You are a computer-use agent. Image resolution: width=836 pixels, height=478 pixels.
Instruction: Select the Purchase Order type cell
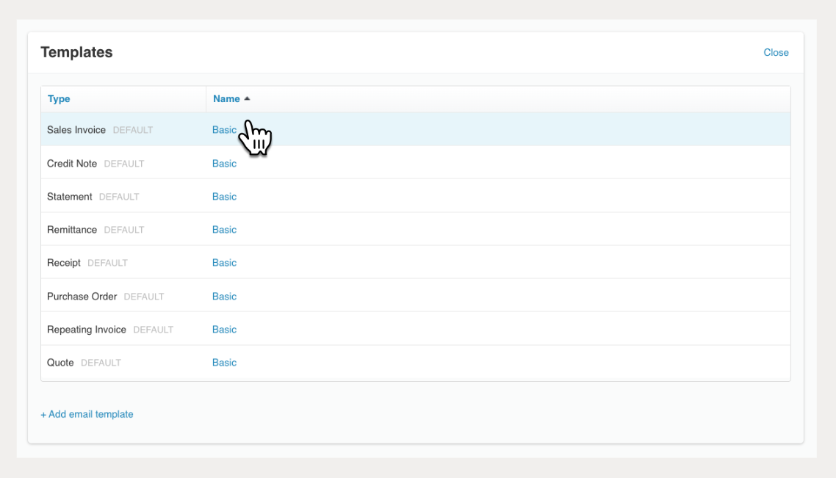(x=82, y=297)
